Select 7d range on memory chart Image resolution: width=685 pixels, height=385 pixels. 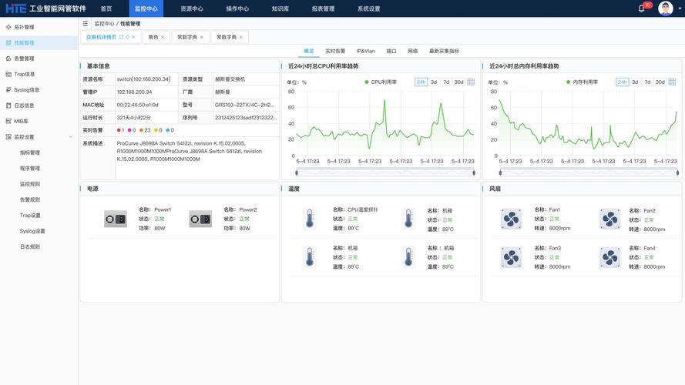pos(648,82)
